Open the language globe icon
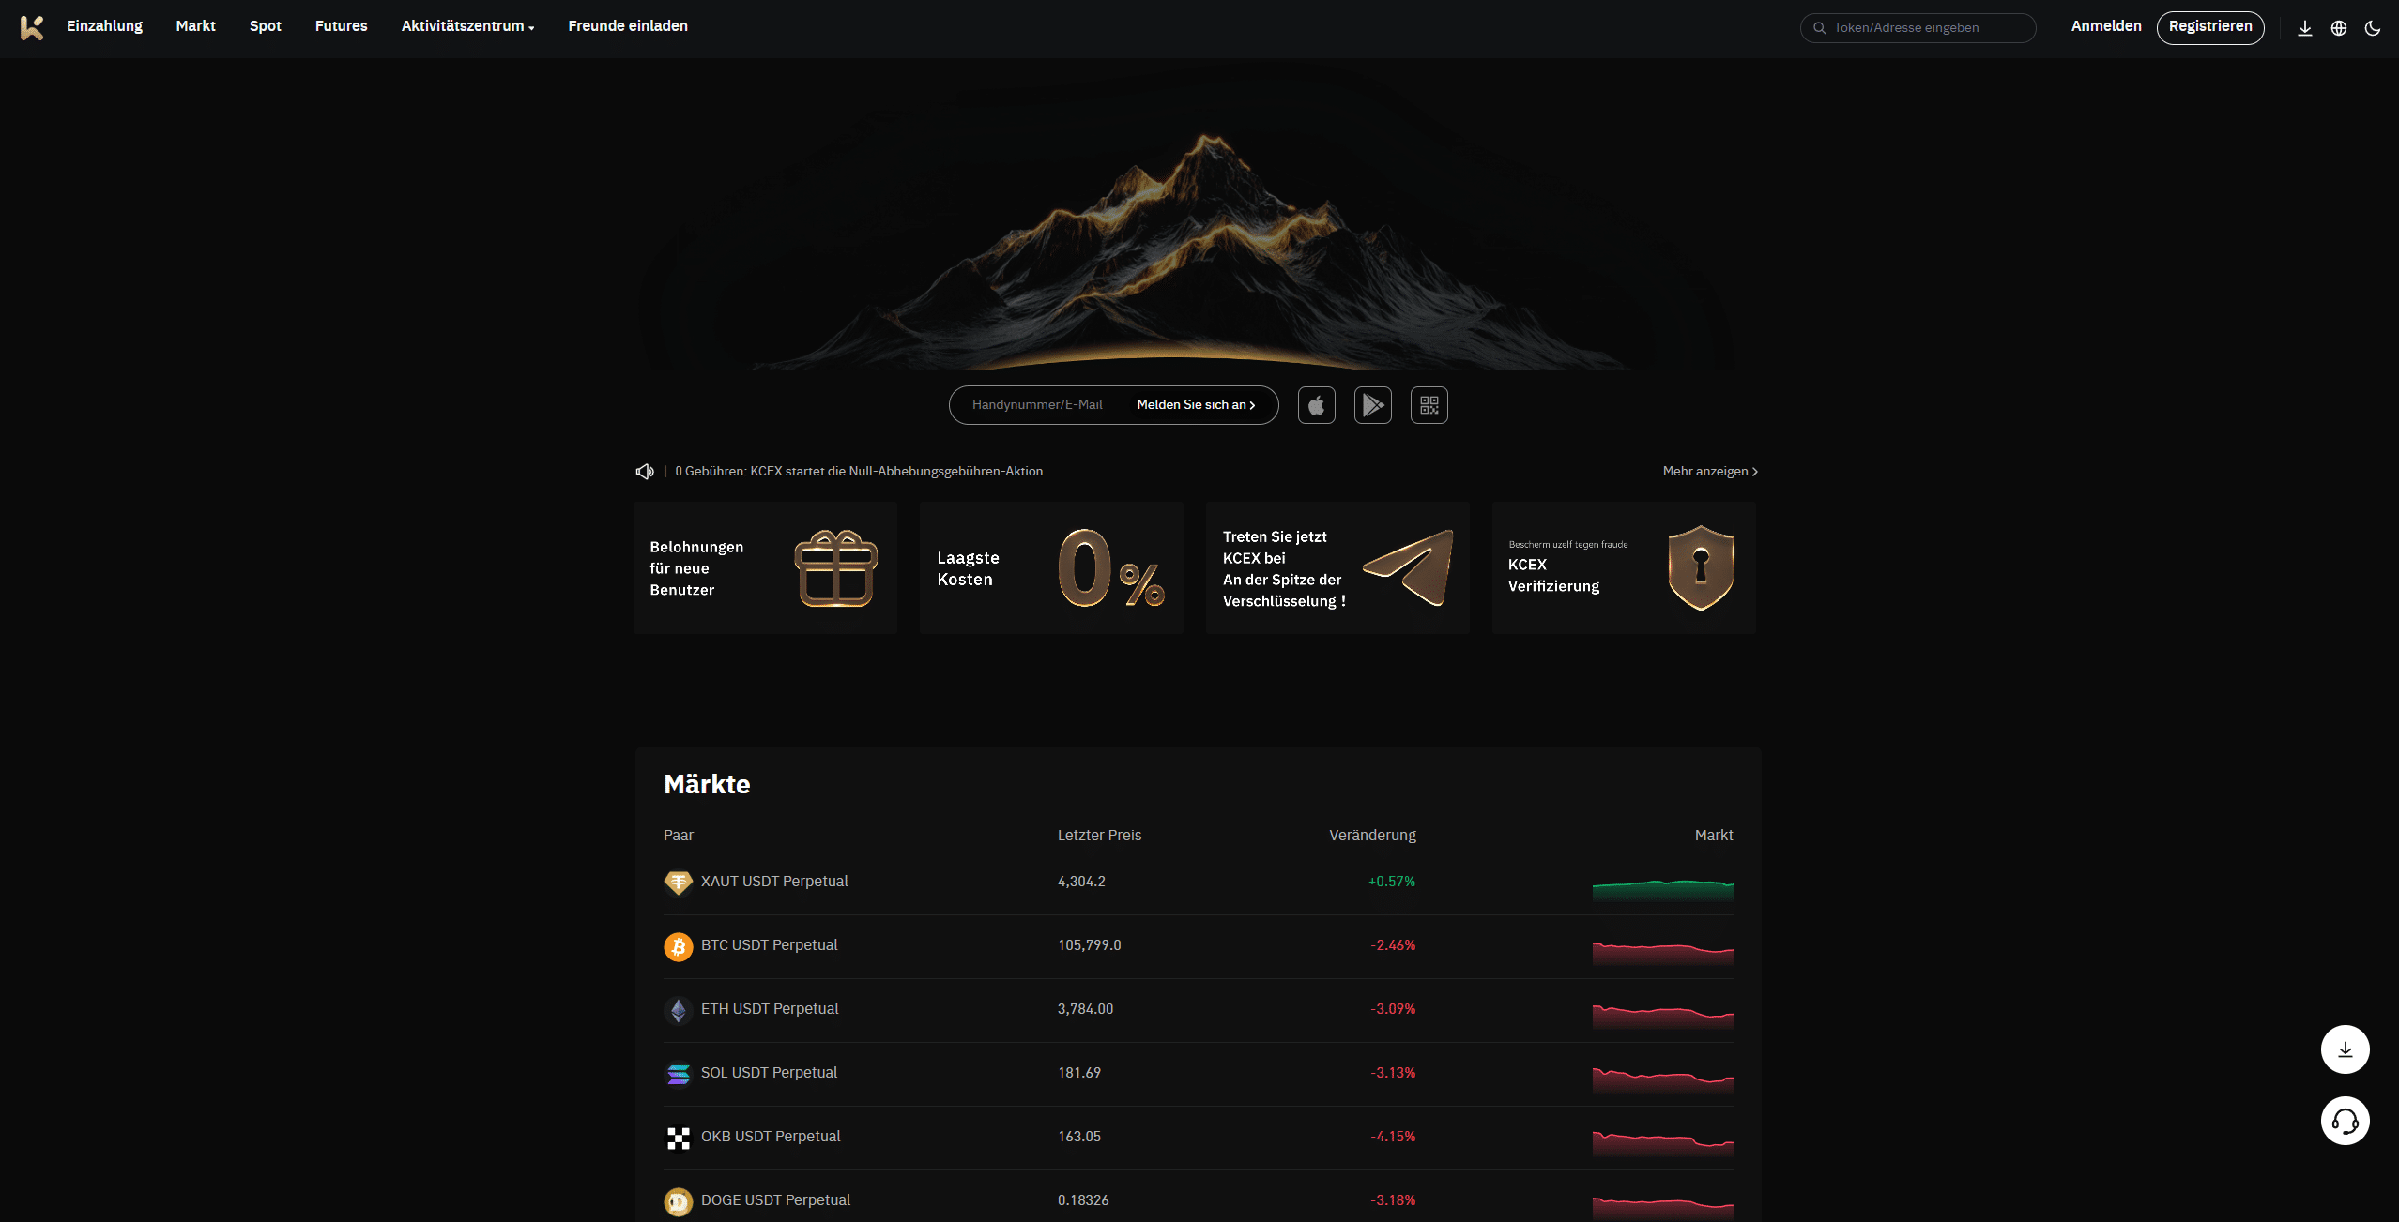The image size is (2399, 1222). click(2339, 28)
